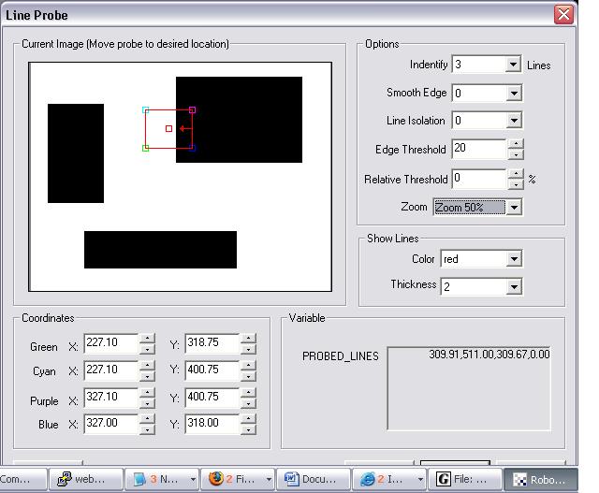Click the Edge Threshold input field
This screenshot has height=493, width=599.
coord(478,149)
